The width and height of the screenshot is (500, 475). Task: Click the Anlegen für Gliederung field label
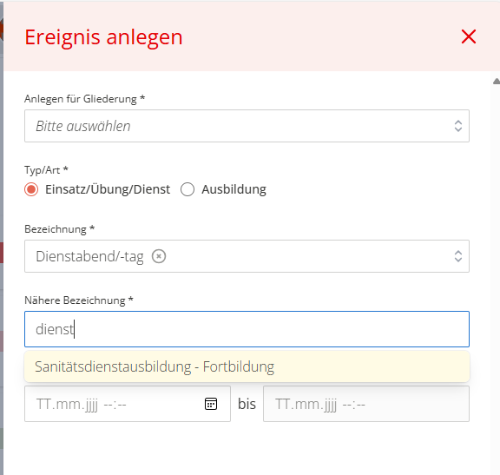point(84,99)
